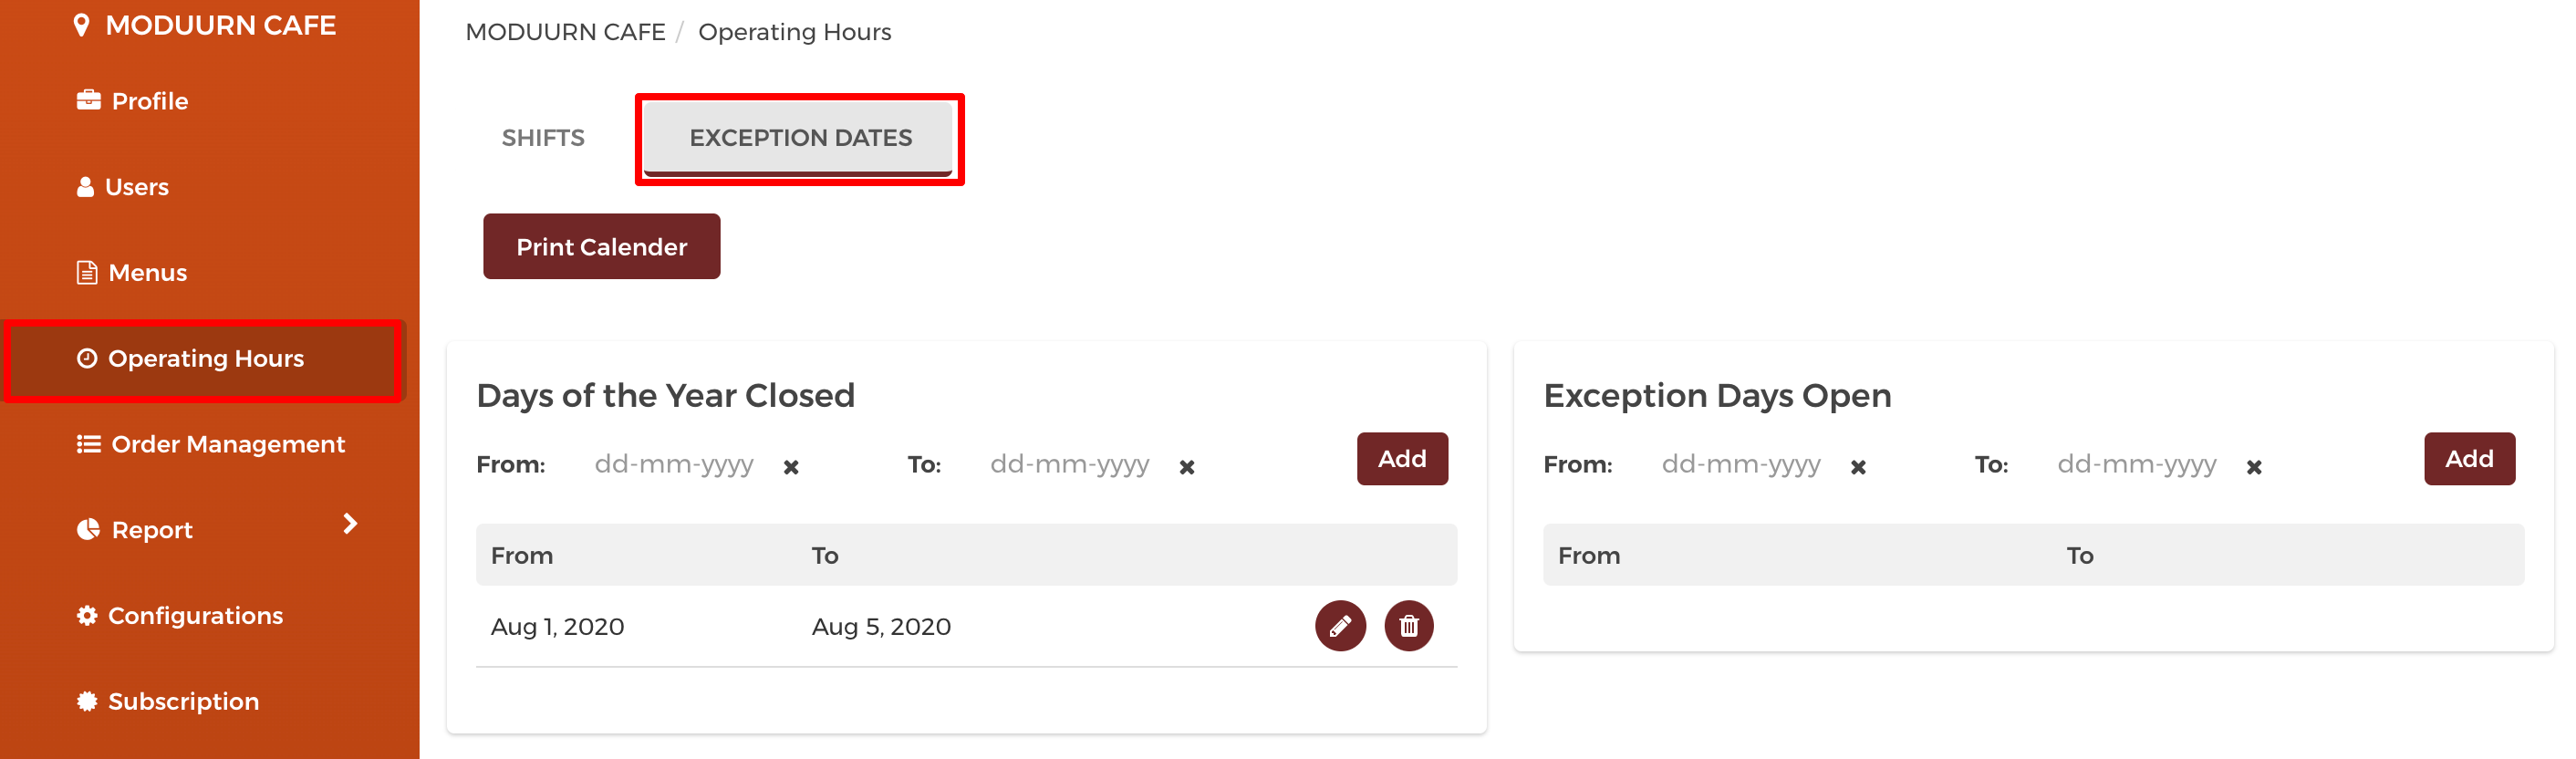Select the EXCEPTION DATES tab
This screenshot has width=2576, height=759.
800,138
